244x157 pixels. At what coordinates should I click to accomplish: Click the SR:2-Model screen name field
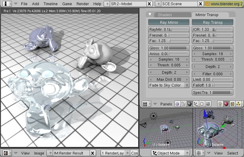coord(128,4)
